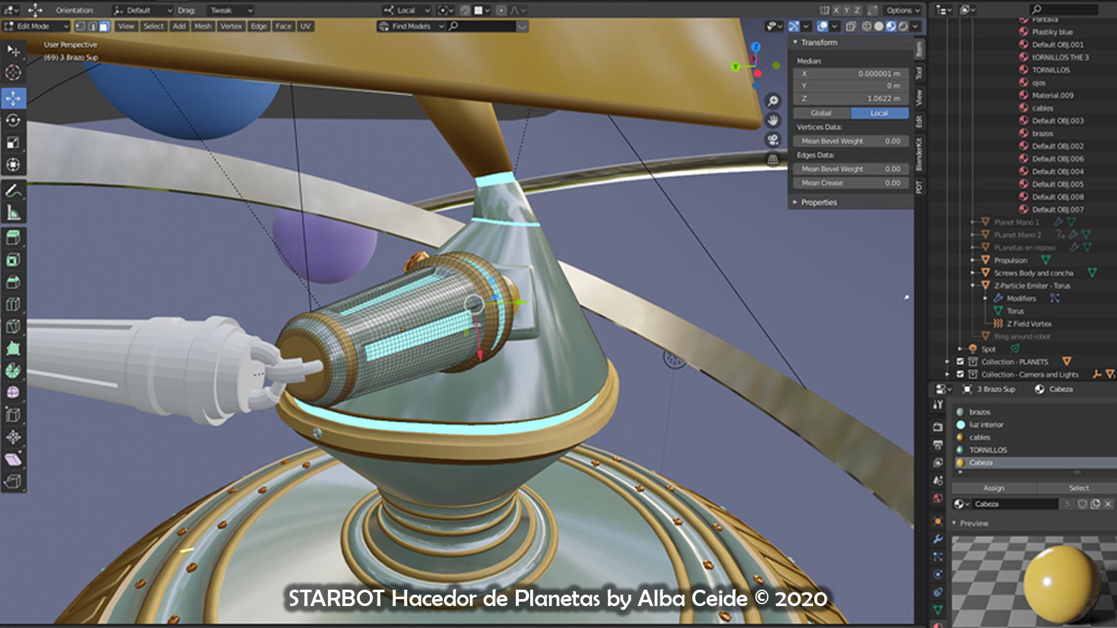
Task: Choose the Bevel tool
Action: click(x=13, y=283)
